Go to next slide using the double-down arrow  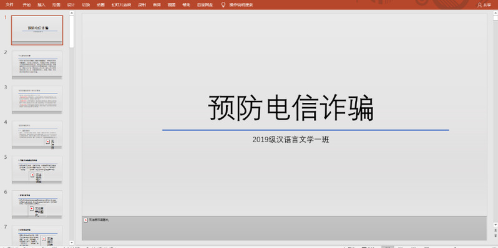pyautogui.click(x=496, y=236)
